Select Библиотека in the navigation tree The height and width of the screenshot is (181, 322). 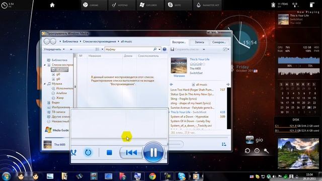[x=59, y=60]
